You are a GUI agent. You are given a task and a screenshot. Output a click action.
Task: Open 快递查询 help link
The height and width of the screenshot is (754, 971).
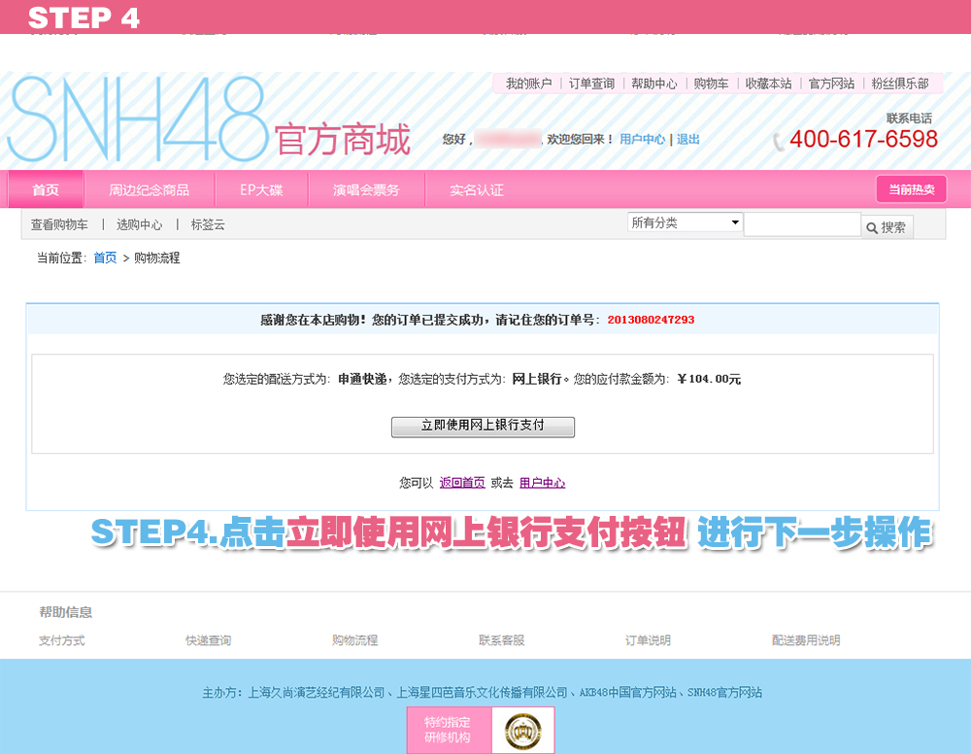pos(208,640)
